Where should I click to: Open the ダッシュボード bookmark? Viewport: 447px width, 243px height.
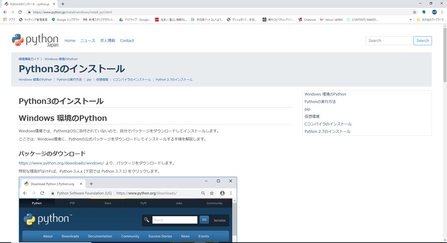(x=242, y=20)
